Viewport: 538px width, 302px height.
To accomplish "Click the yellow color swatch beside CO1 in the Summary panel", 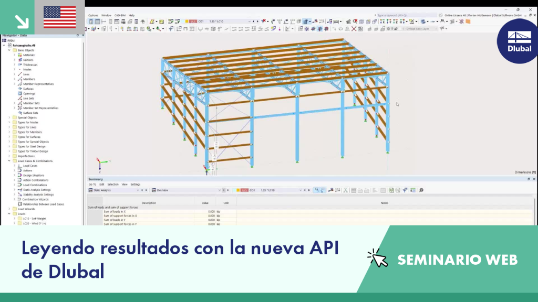I will 238,190.
